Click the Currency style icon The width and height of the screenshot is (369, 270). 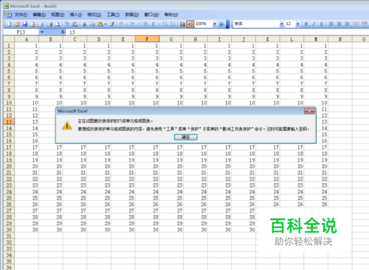click(x=365, y=24)
